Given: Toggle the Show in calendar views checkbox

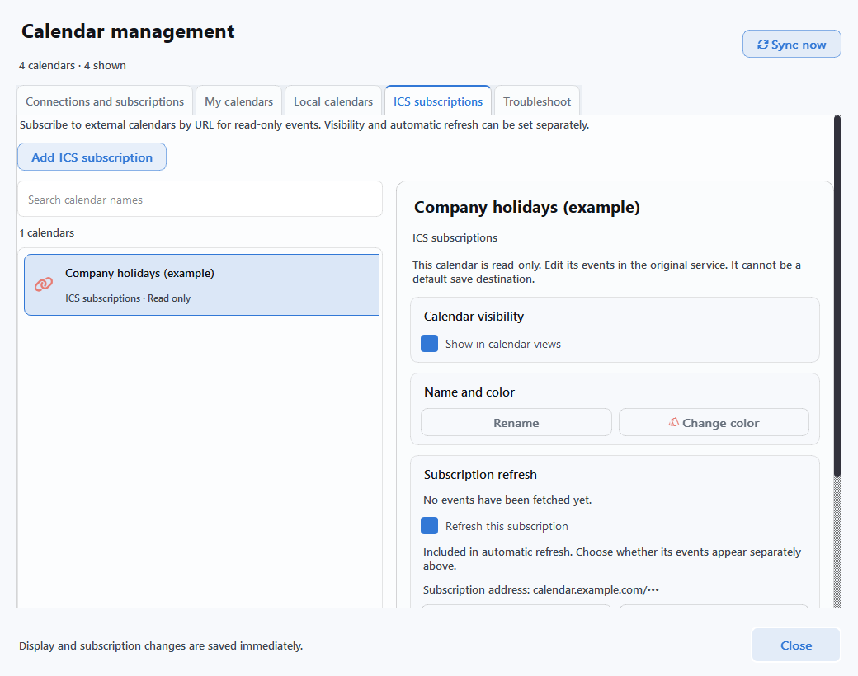Looking at the screenshot, I should (x=430, y=344).
